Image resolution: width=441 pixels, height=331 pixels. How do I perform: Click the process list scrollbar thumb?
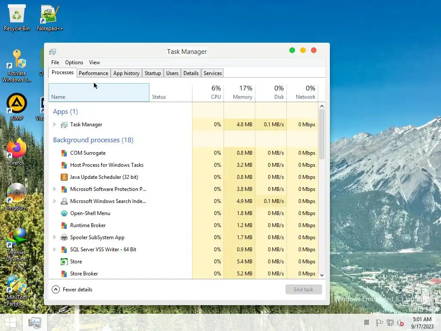[322, 134]
